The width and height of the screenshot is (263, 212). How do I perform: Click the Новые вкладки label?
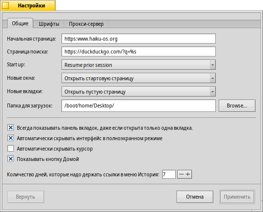25,92
